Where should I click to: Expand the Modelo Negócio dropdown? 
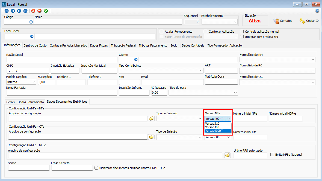(x=34, y=82)
